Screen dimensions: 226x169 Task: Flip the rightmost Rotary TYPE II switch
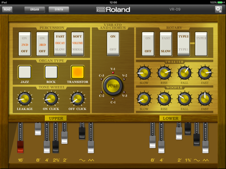(201, 44)
